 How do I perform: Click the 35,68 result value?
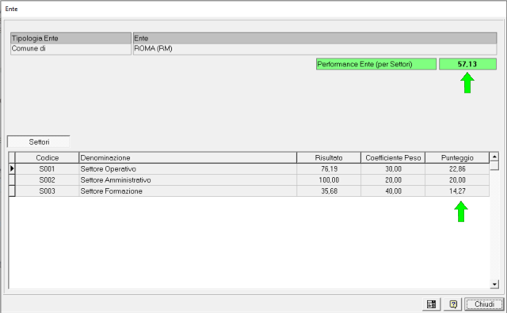(x=329, y=190)
